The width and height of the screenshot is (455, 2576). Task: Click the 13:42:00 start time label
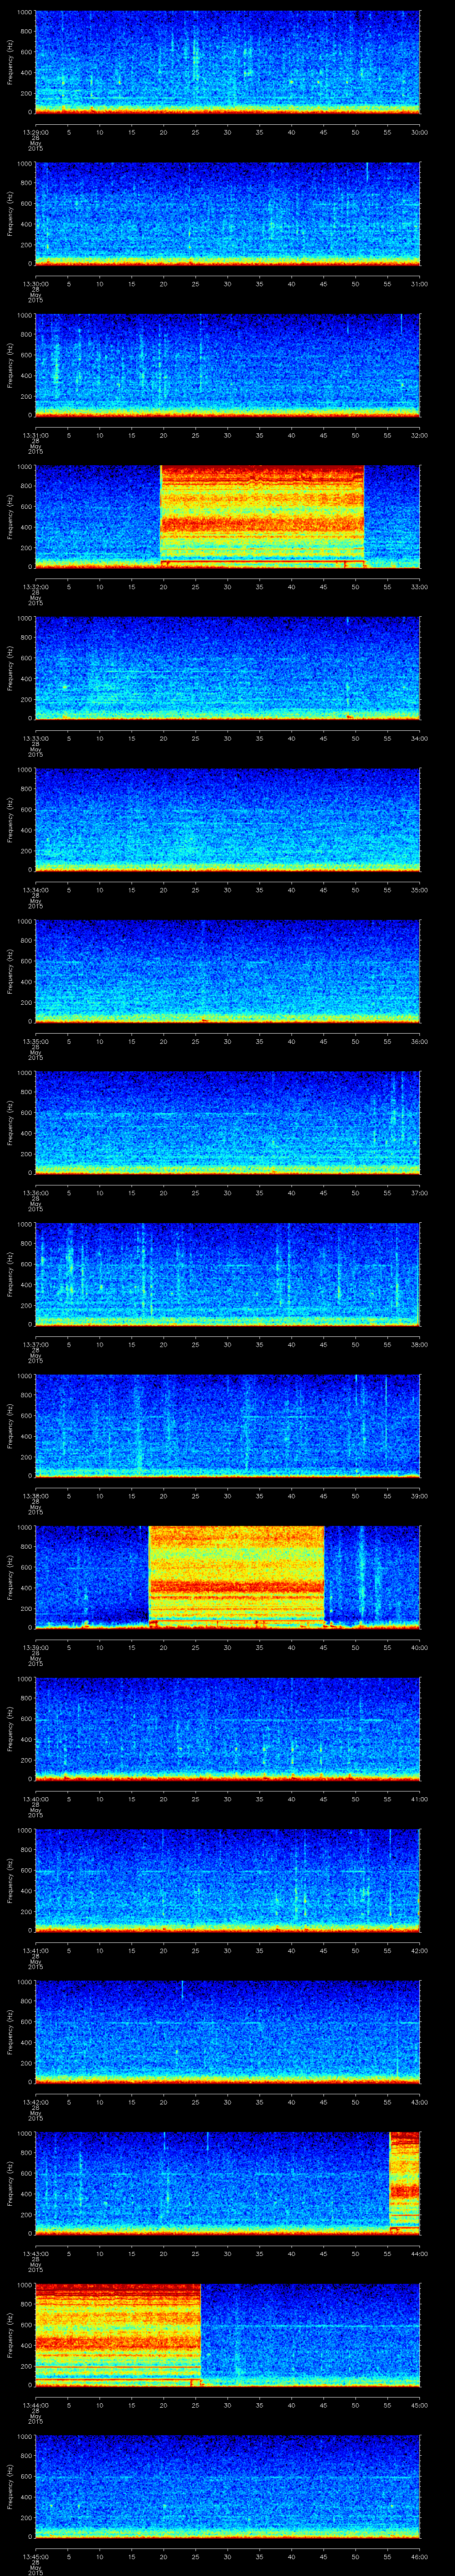coord(35,2102)
